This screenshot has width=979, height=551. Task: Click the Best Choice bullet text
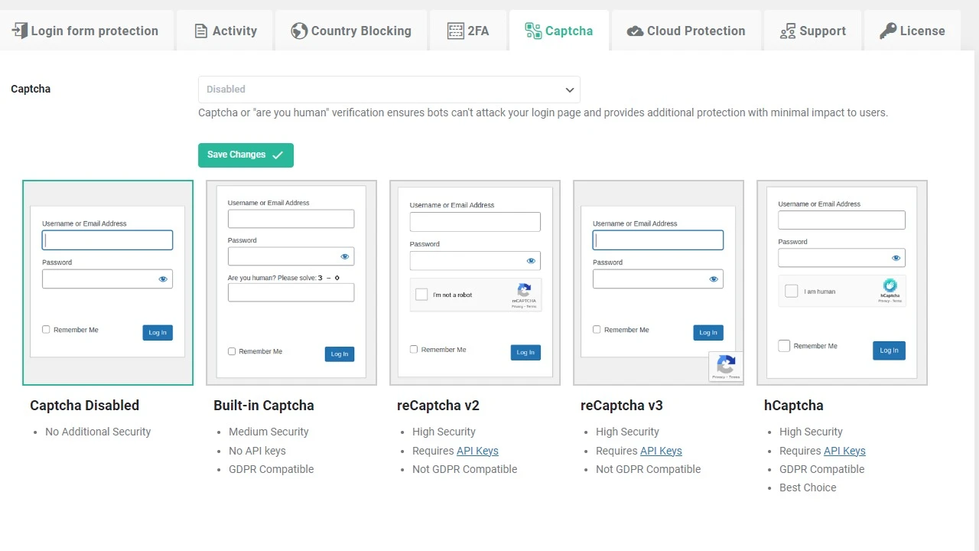(808, 487)
